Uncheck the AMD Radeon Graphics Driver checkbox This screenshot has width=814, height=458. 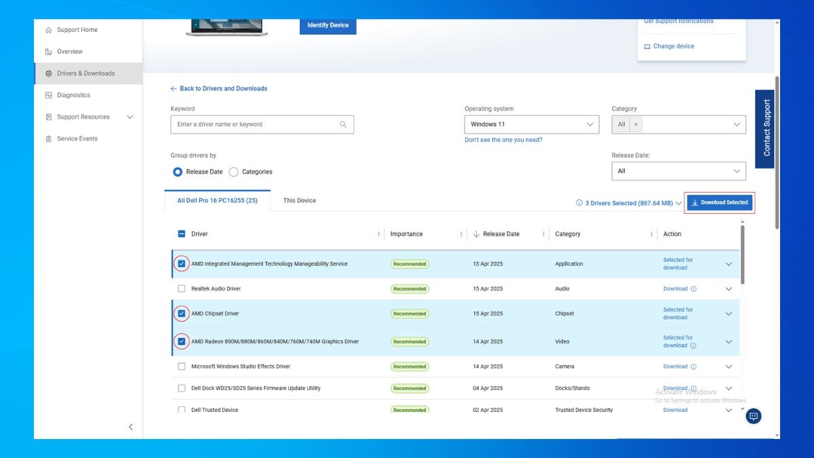click(x=181, y=341)
